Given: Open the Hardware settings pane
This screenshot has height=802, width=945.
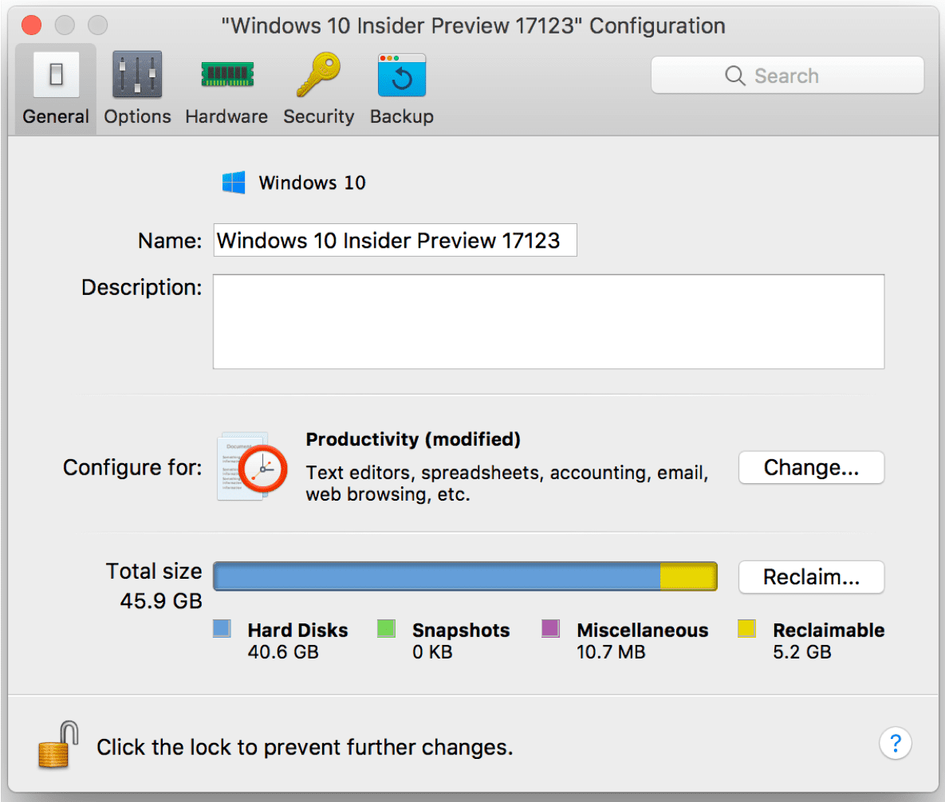Looking at the screenshot, I should click(x=226, y=76).
